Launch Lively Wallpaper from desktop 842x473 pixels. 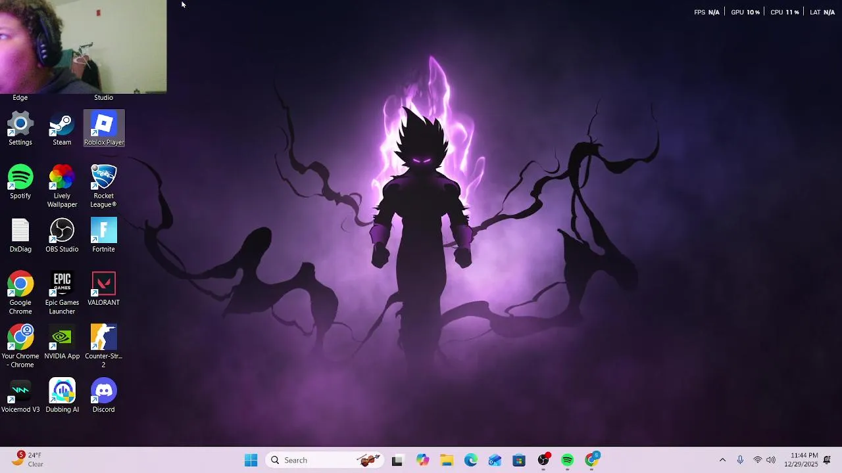point(62,187)
